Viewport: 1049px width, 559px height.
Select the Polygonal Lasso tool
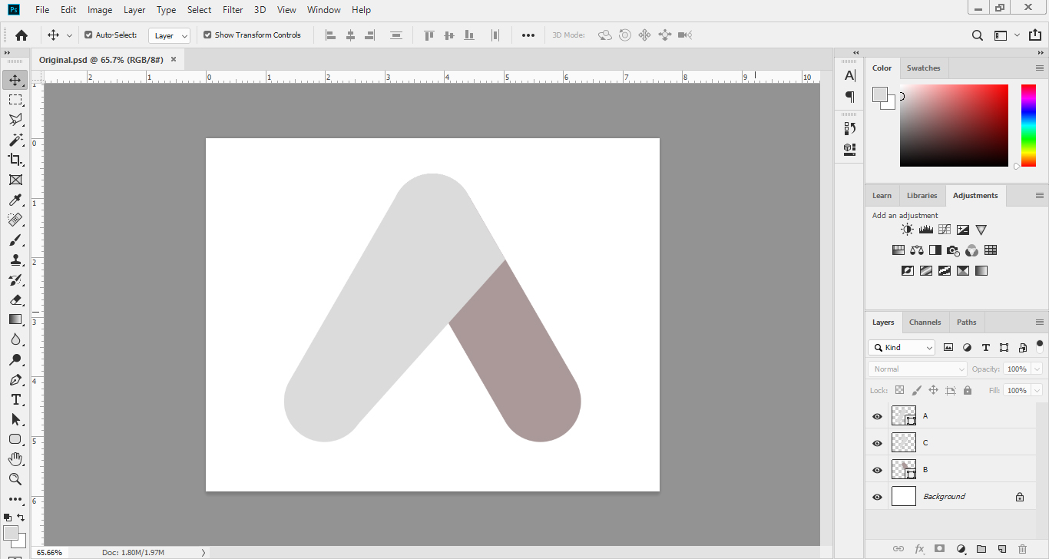(x=15, y=120)
